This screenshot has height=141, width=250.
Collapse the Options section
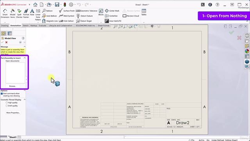point(25,90)
